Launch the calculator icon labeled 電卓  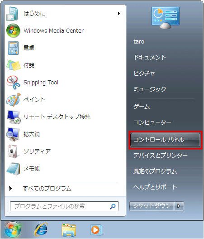(x=13, y=48)
